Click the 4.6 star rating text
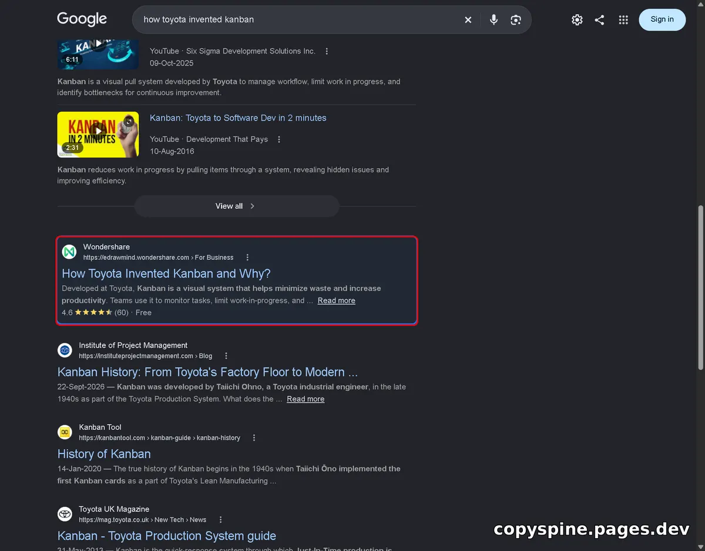 tap(67, 313)
